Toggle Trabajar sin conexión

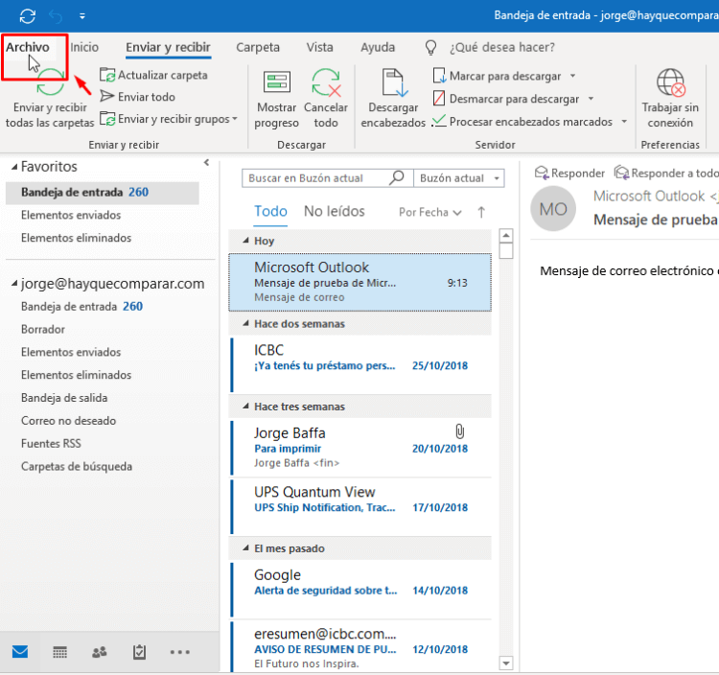pos(670,99)
